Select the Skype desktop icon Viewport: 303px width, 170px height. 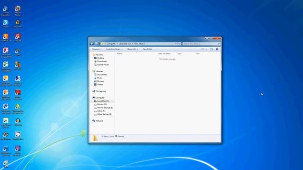pyautogui.click(x=6, y=24)
